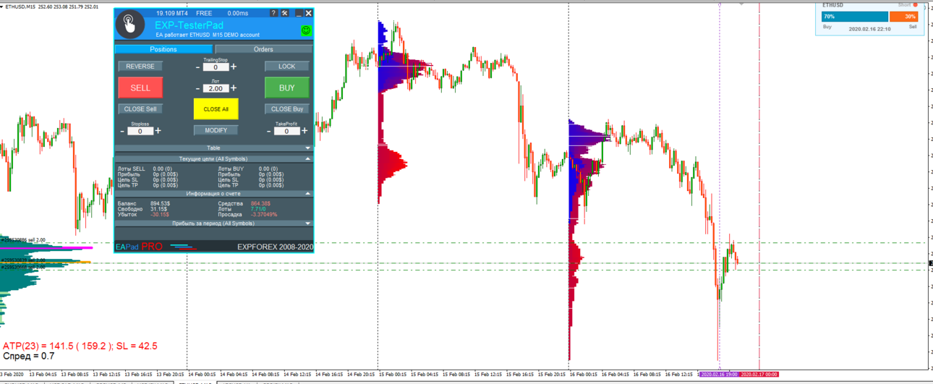
Task: Click the red Short indicator dot
Action: pos(915,5)
